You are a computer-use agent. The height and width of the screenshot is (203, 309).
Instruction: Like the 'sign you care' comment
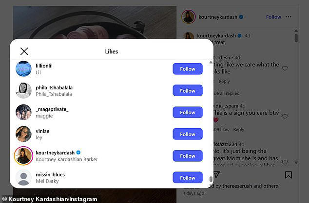point(285,117)
